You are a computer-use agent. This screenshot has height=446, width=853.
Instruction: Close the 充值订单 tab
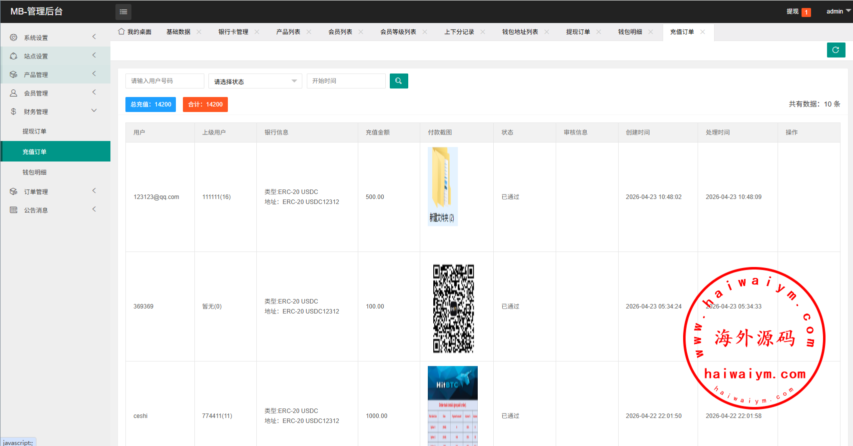click(703, 32)
